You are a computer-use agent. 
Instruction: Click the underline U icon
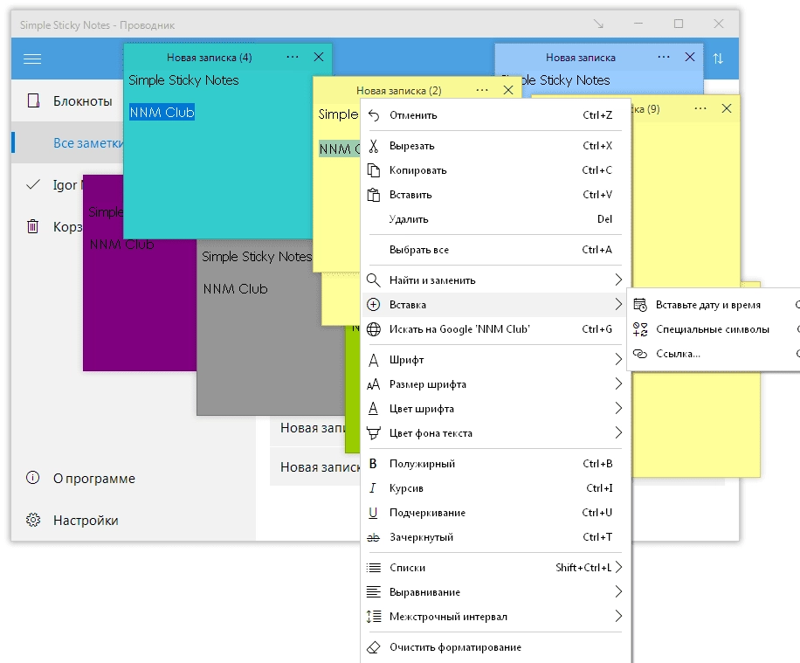tap(373, 513)
